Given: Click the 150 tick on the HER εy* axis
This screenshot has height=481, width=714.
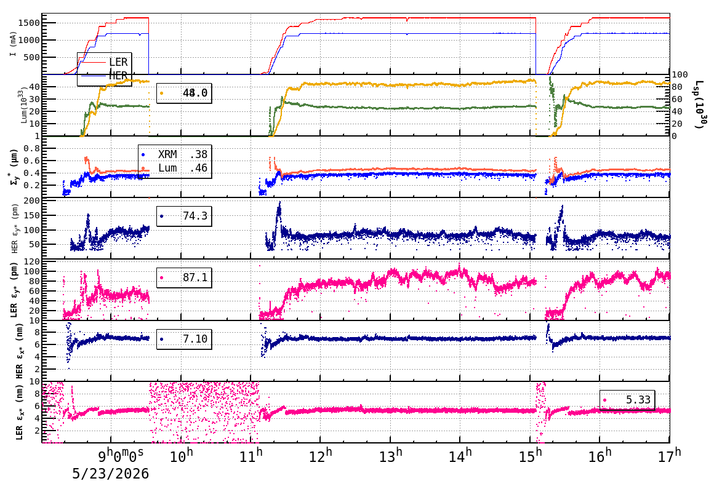Looking at the screenshot, I should click(x=32, y=215).
